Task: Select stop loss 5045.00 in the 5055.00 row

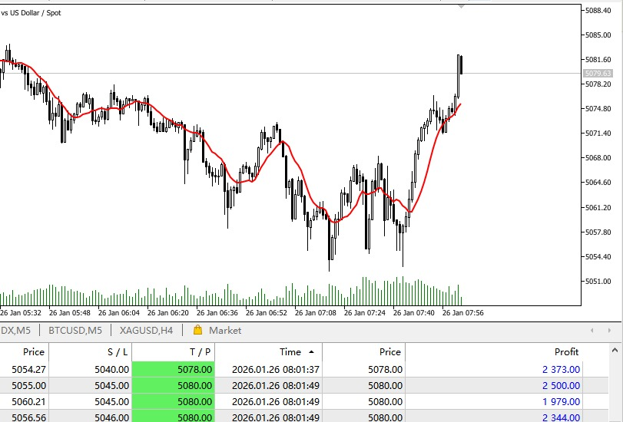Action: click(x=90, y=385)
